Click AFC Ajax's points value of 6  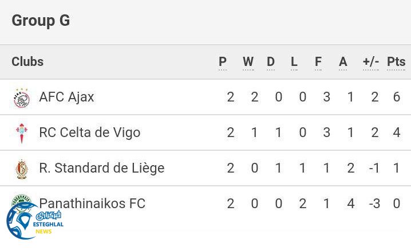click(x=396, y=97)
